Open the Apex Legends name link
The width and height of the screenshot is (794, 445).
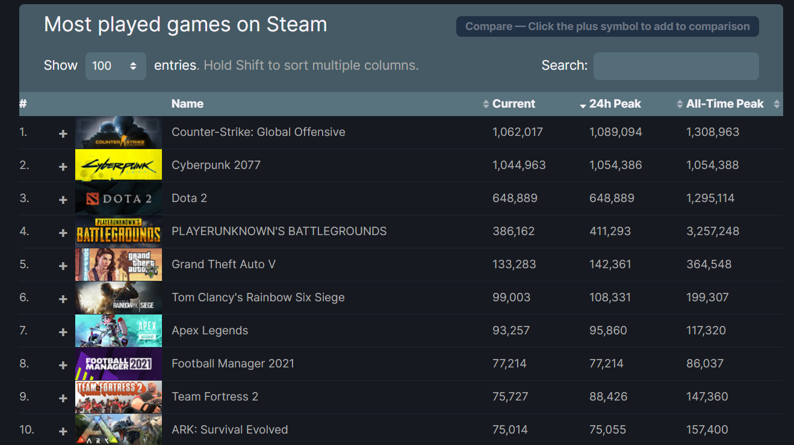tap(209, 330)
